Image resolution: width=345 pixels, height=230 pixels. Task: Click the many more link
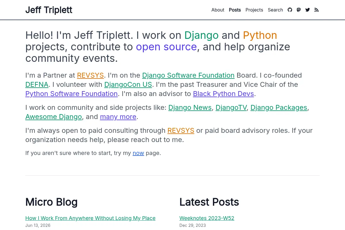(x=118, y=117)
